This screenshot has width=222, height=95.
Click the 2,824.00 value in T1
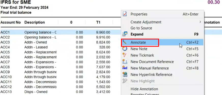coord(103,72)
